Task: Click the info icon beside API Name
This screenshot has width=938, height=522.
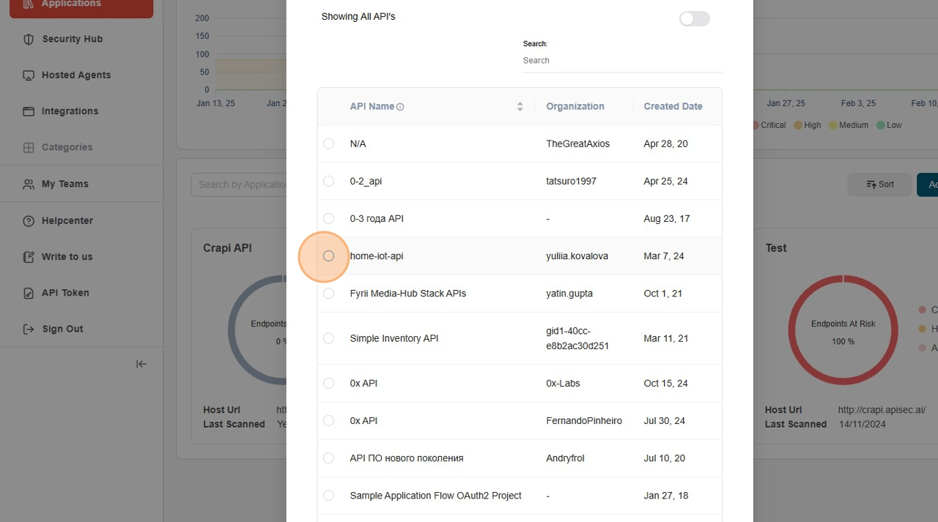Action: point(400,107)
